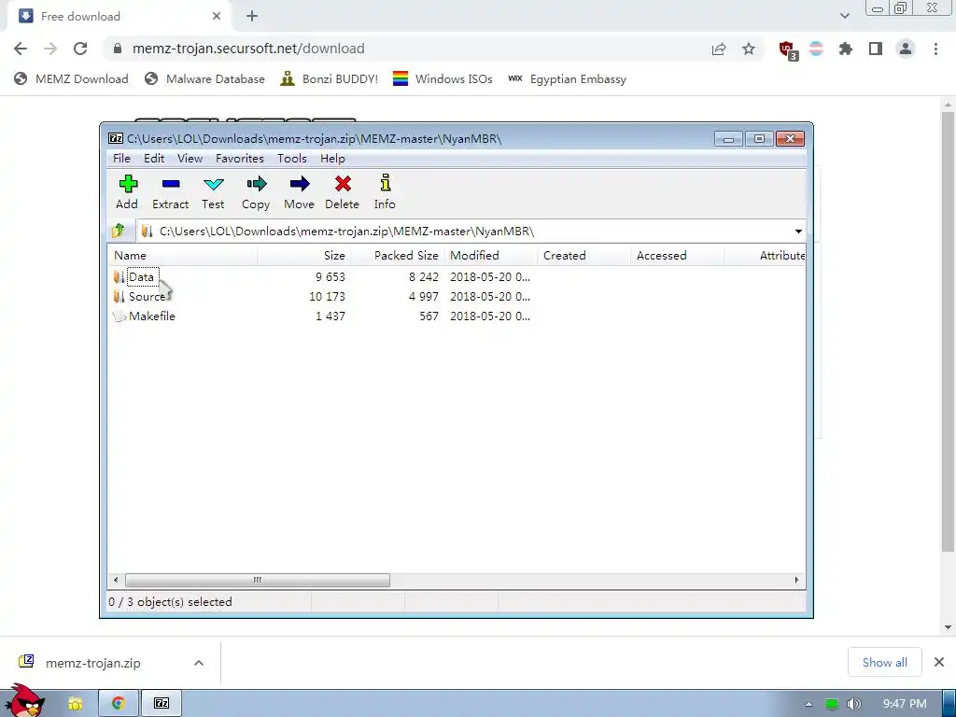Viewport: 956px width, 717px height.
Task: Sort by the Accessed column header
Action: (678, 256)
